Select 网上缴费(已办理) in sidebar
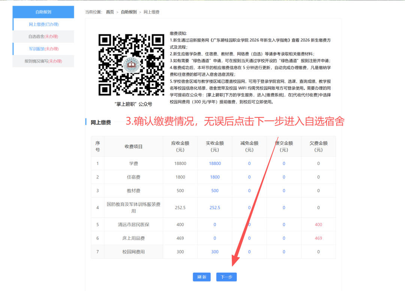The image size is (405, 291). 43,24
